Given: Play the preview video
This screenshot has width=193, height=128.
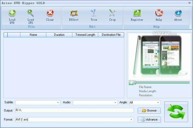Looking at the screenshot, I should coord(131,83).
